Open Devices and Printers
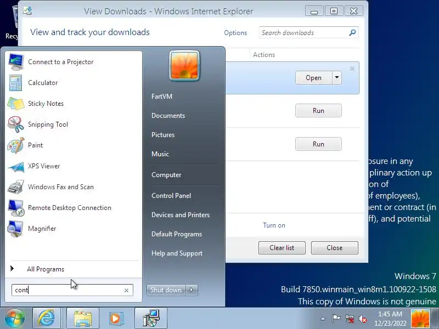The height and width of the screenshot is (329, 439). pyautogui.click(x=181, y=215)
